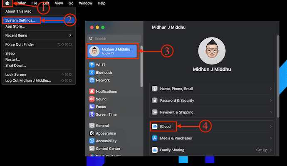Click the right pane scrollbar
The image size is (287, 166).
click(x=278, y=77)
